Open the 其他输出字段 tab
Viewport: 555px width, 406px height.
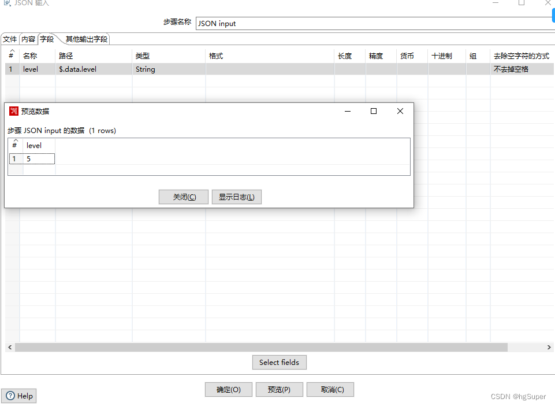(x=85, y=39)
